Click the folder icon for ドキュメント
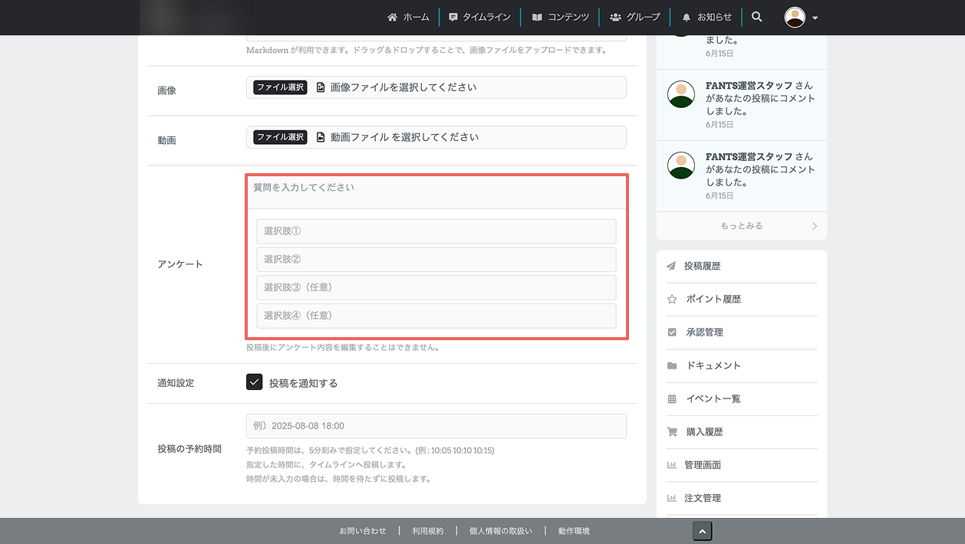This screenshot has width=965, height=544. click(672, 365)
